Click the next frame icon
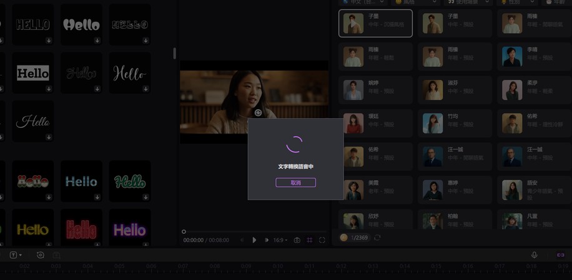The image size is (572, 280). point(267,240)
